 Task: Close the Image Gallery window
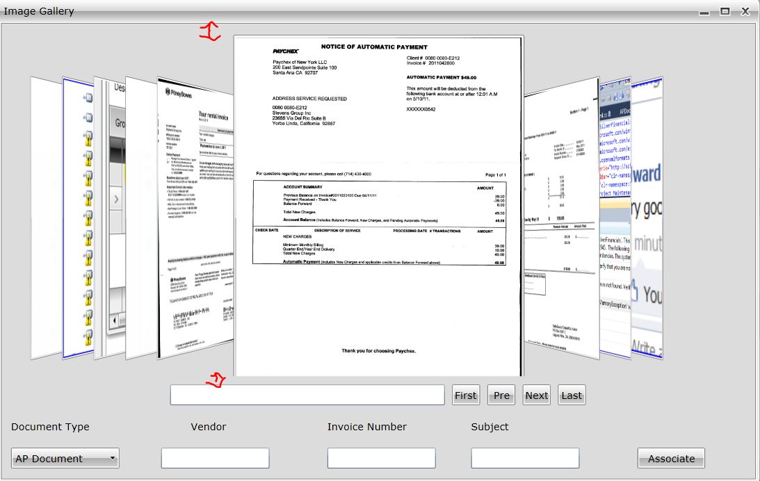pos(745,11)
